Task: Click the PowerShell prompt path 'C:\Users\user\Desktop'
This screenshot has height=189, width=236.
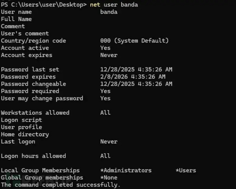Action: (47, 5)
